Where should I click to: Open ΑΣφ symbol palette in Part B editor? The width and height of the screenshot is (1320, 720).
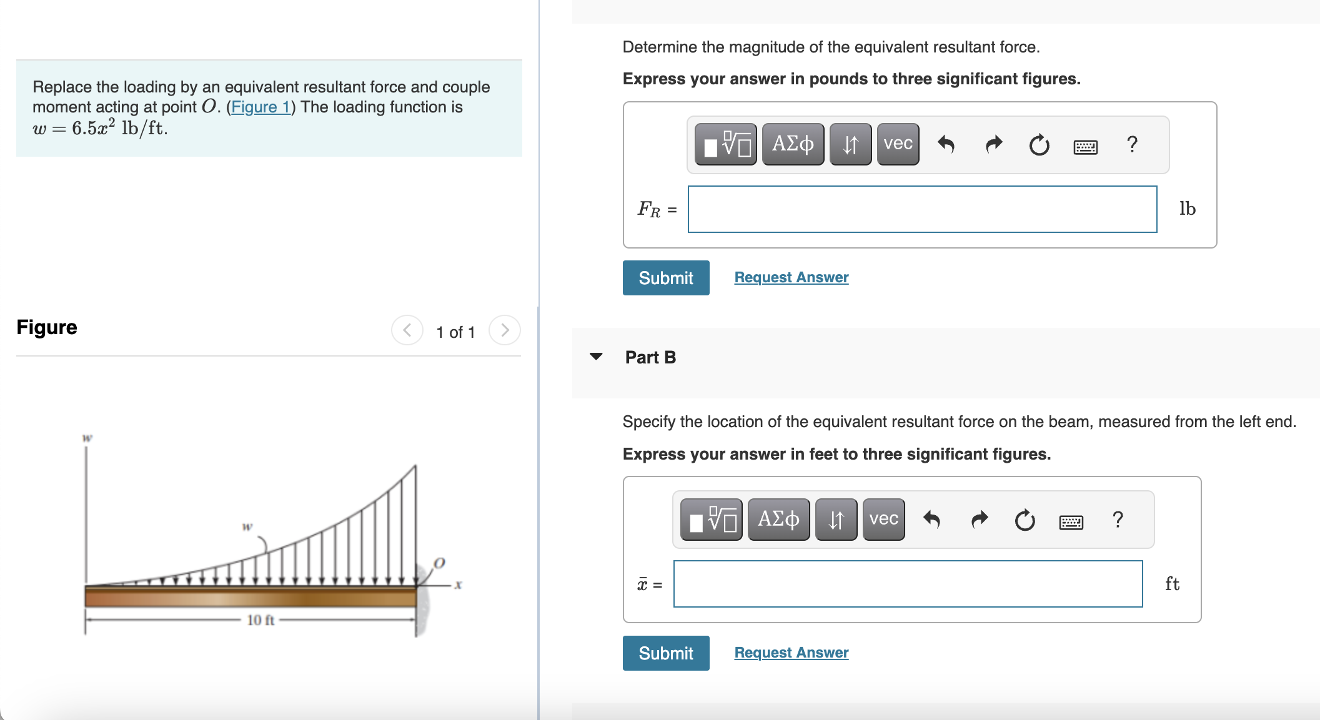pos(778,519)
